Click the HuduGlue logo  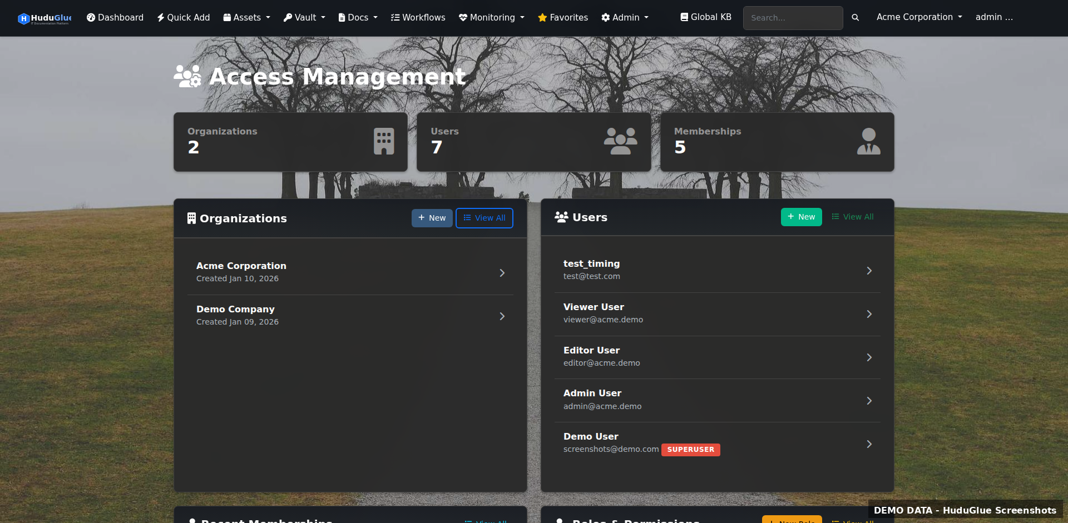pos(44,18)
